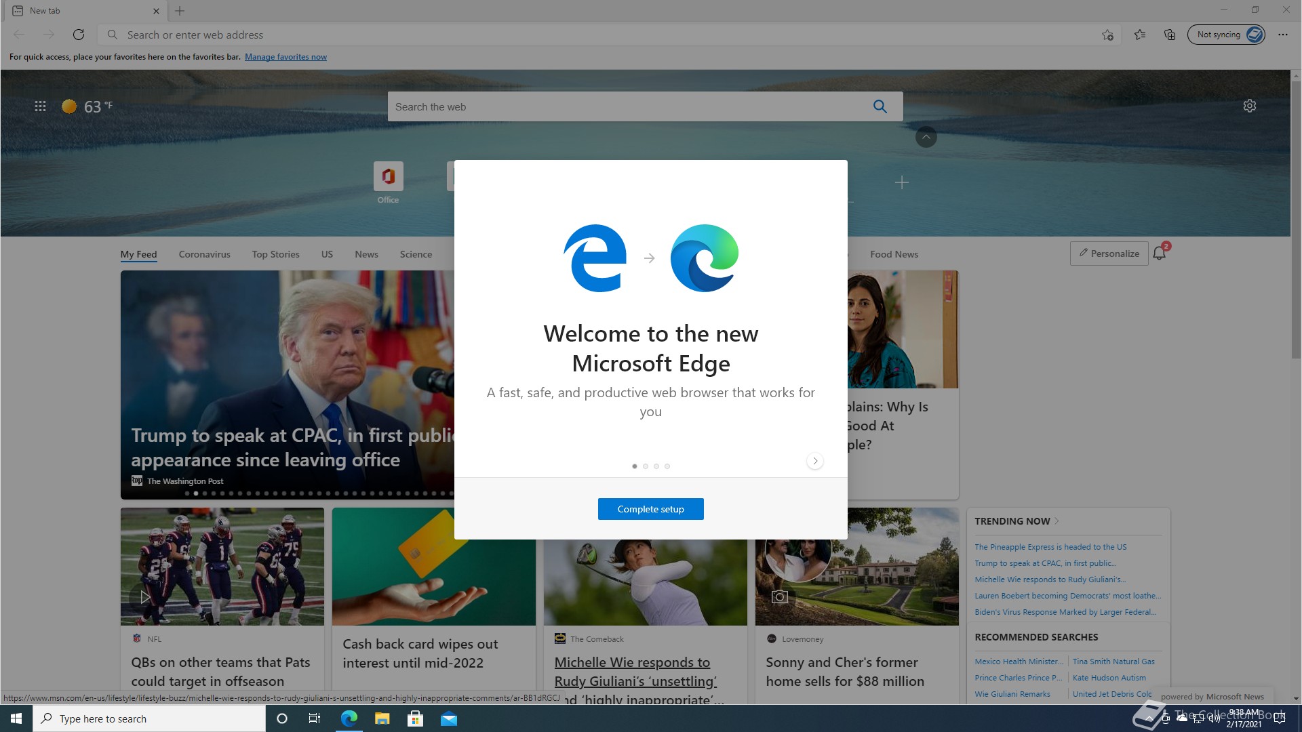The image size is (1302, 732).
Task: Open the Collections icon in toolbar
Action: point(1170,35)
